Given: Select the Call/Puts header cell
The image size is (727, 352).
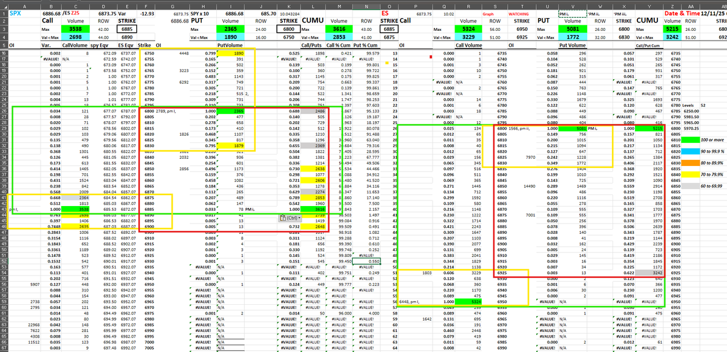Looking at the screenshot, I should click(x=313, y=45).
